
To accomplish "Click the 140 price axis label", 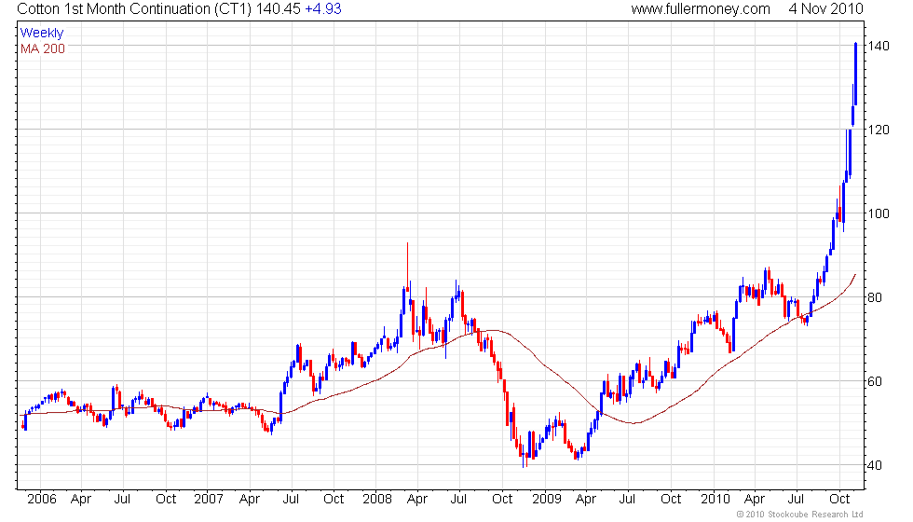I will (x=879, y=46).
